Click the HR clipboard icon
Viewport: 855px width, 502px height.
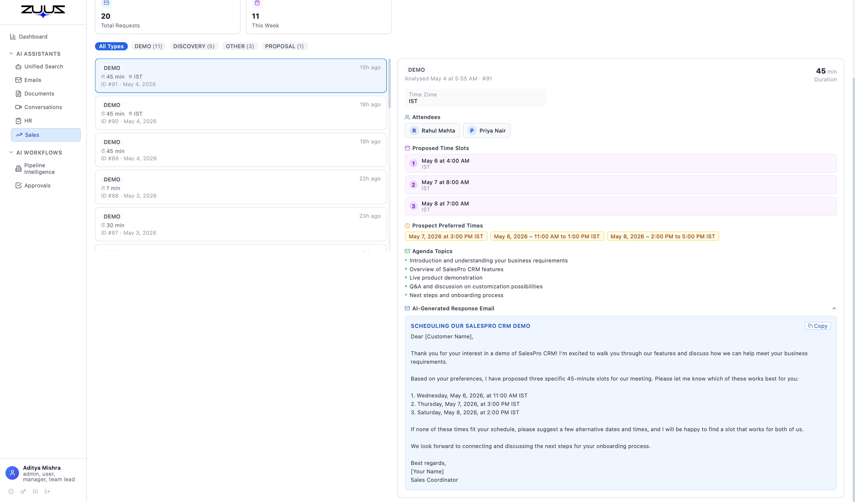coord(18,121)
